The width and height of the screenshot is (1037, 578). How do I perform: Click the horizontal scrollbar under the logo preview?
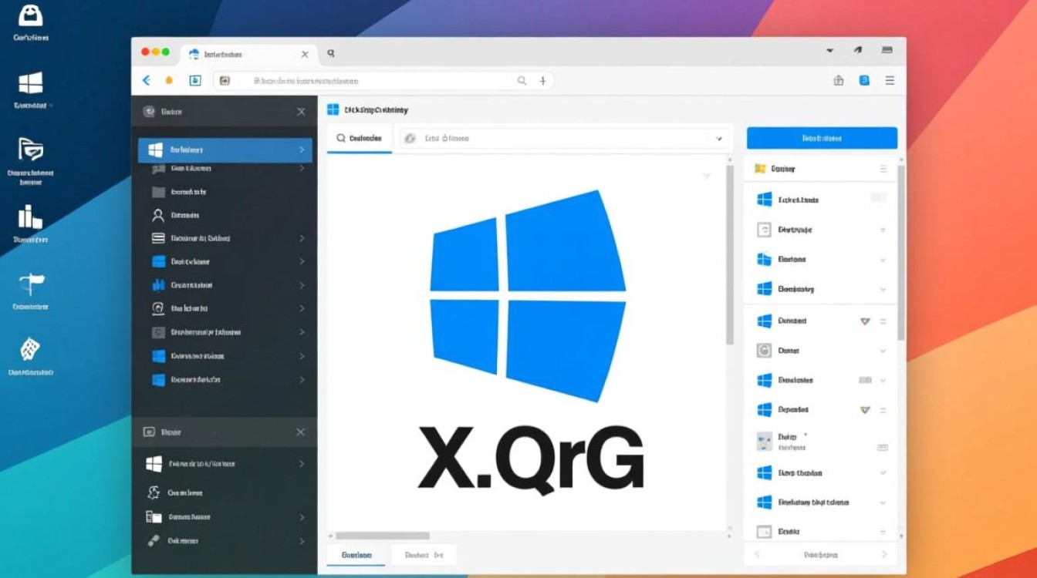click(383, 536)
